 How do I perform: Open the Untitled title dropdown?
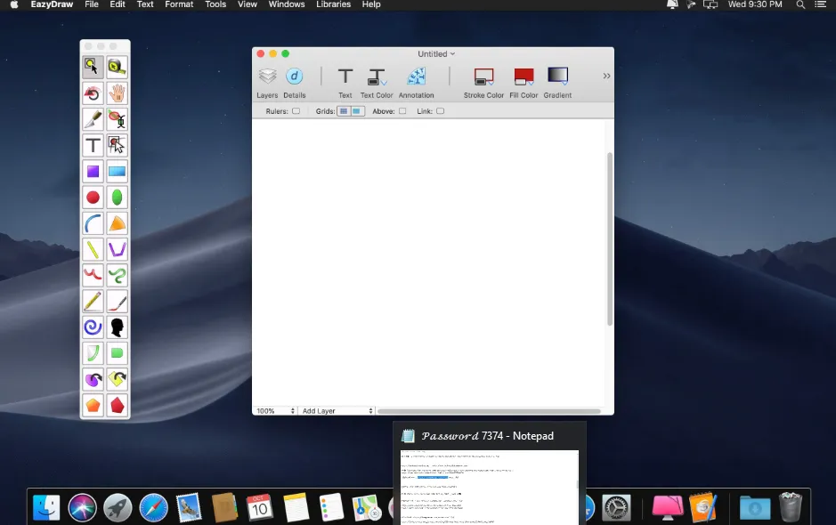click(436, 53)
